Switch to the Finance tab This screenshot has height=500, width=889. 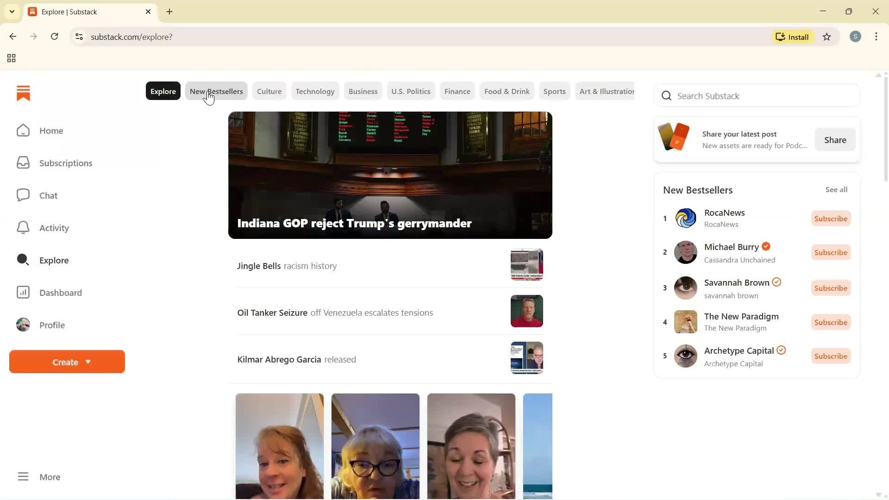tap(457, 91)
